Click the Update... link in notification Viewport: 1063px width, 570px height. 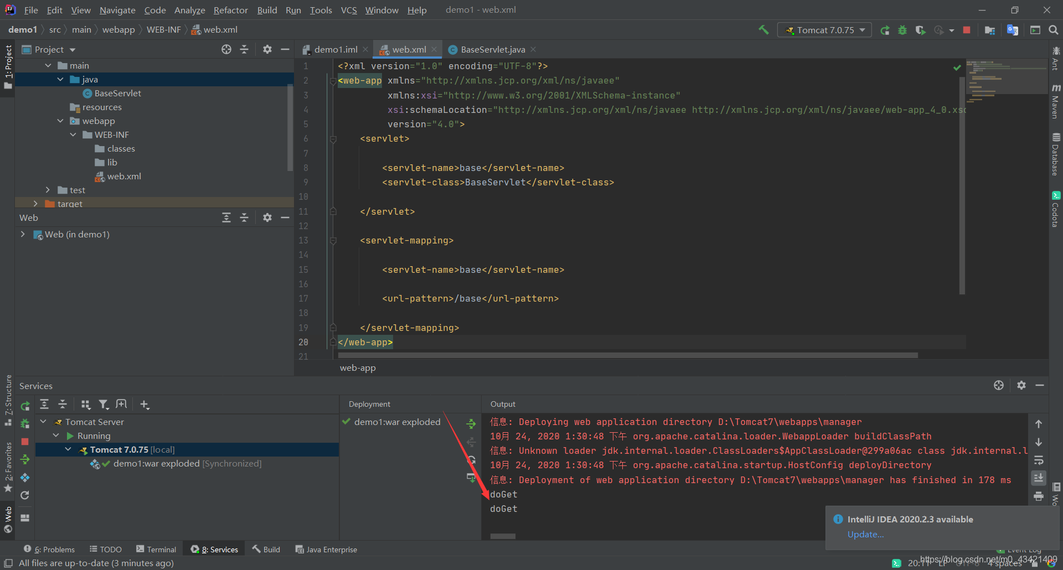(865, 534)
